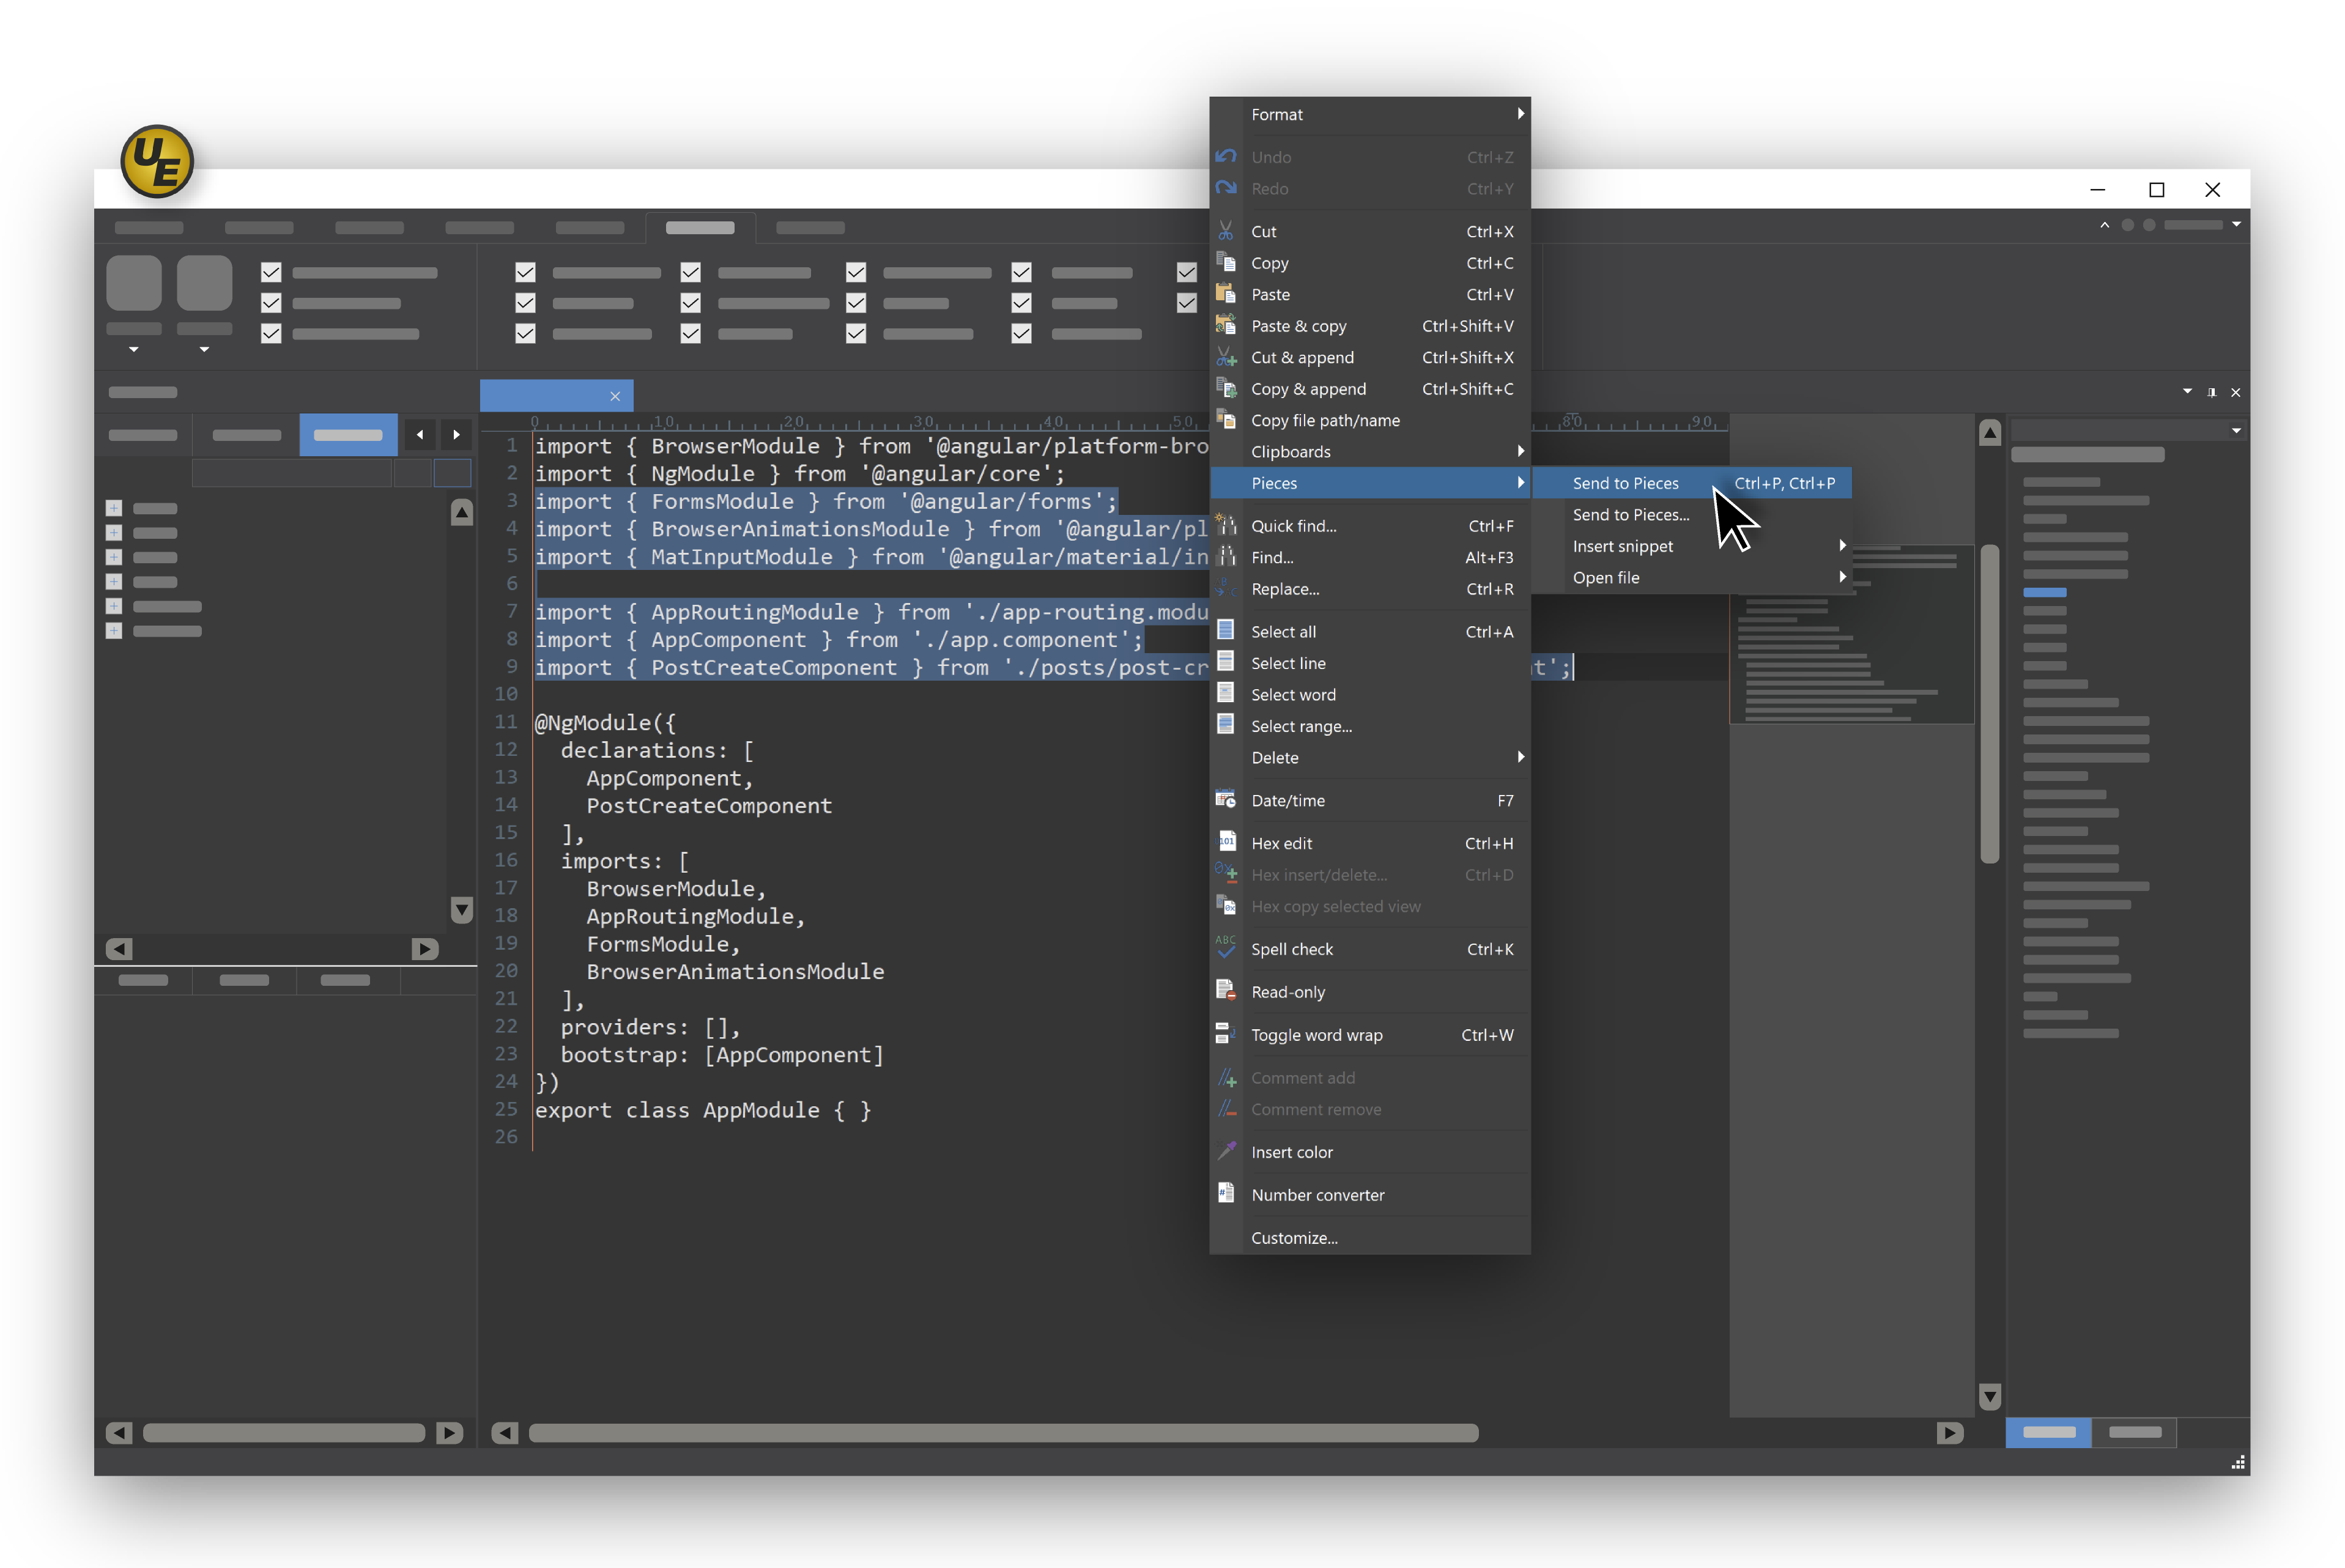Click the Insert color eyedropper icon
Viewport: 2345px width, 1568px height.
pyautogui.click(x=1226, y=1151)
